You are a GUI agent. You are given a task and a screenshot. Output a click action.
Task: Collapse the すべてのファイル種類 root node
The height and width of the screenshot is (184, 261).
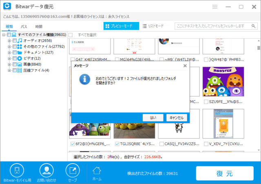click(x=4, y=35)
